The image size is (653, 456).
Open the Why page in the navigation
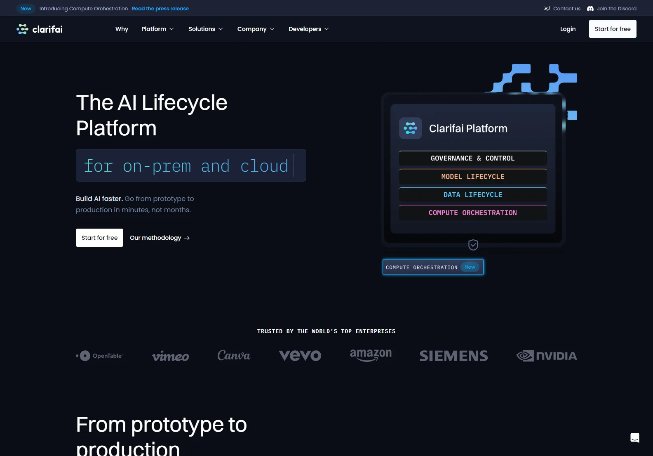point(122,29)
